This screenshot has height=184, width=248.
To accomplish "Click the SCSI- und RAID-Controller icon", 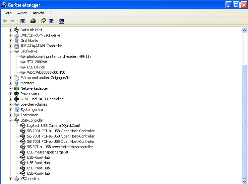I will click(17, 99).
